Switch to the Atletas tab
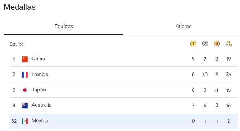This screenshot has height=131, width=240. 183,26
